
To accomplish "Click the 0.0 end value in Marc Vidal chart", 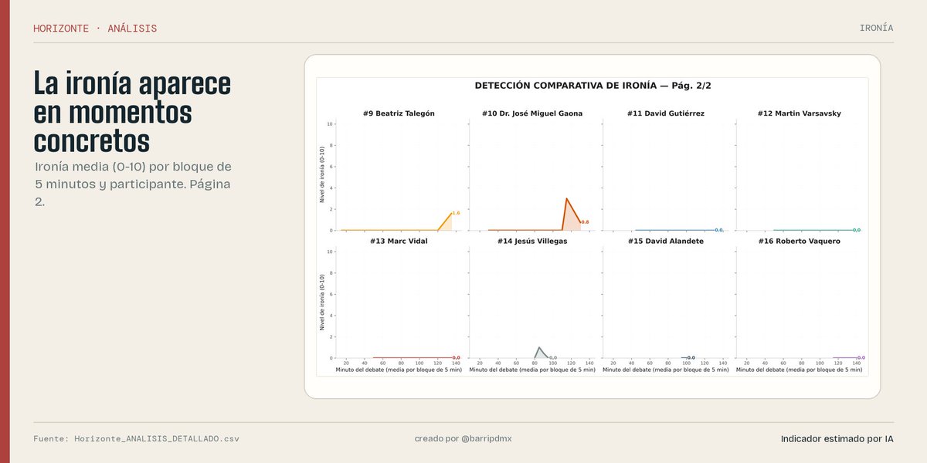I will (457, 358).
